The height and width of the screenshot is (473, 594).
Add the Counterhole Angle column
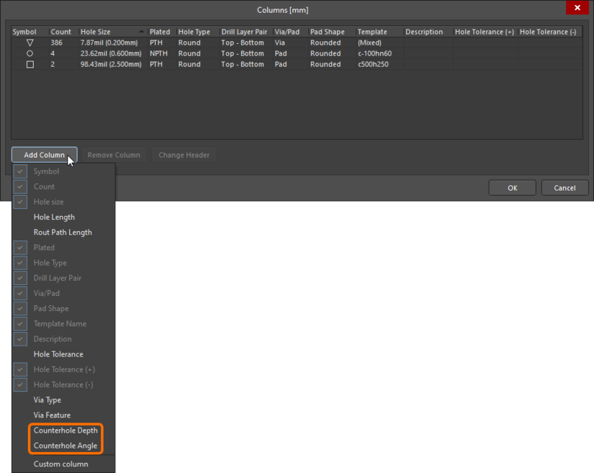click(66, 445)
